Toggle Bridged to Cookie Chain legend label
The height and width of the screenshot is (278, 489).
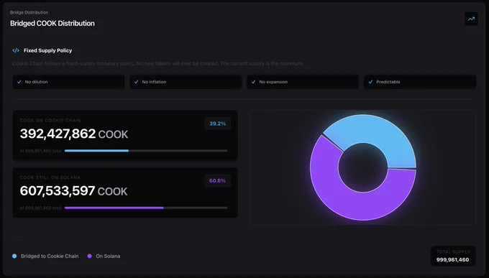(x=50, y=256)
